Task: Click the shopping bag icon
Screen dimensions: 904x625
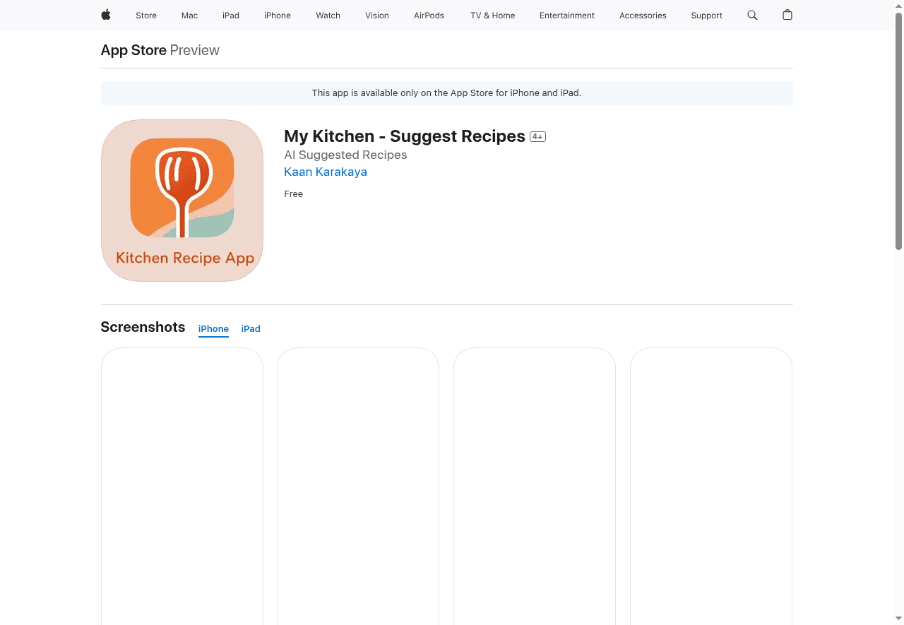Action: [x=787, y=15]
